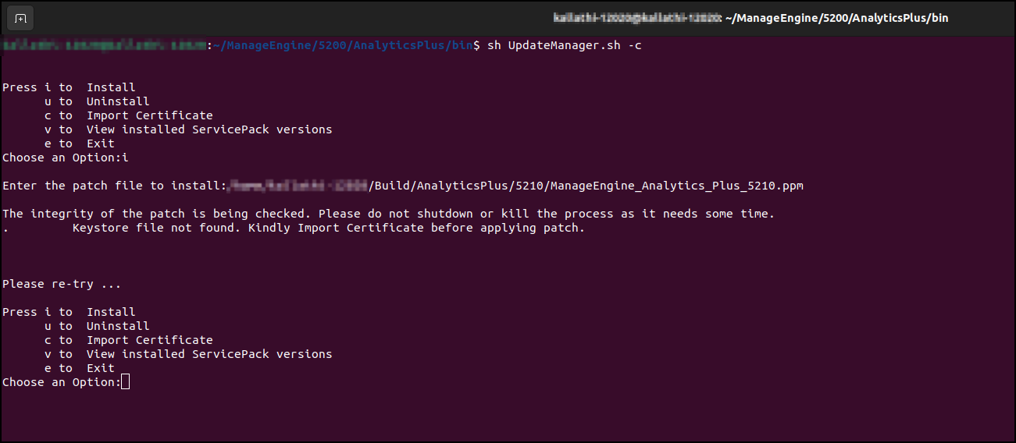
Task: Click the "Keystore file not found" error message
Action: click(328, 228)
